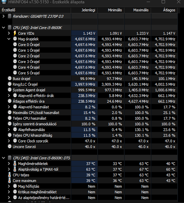Click the thermometer icon beside Core maximum

[9, 181]
